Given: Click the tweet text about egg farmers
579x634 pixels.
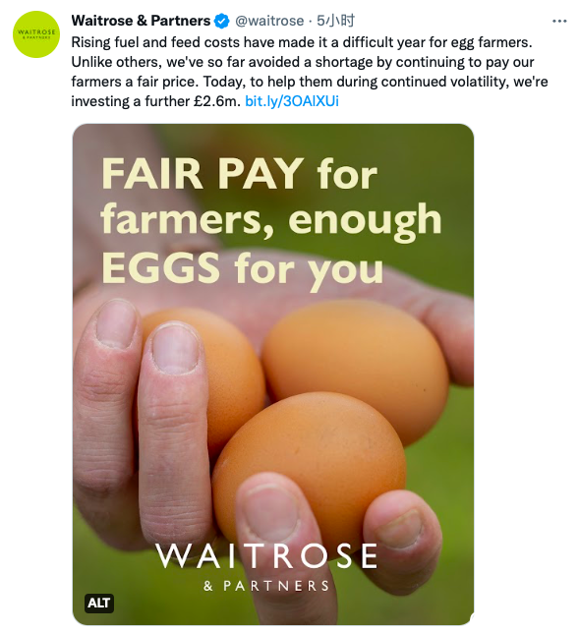Looking at the screenshot, I should coord(310,72).
